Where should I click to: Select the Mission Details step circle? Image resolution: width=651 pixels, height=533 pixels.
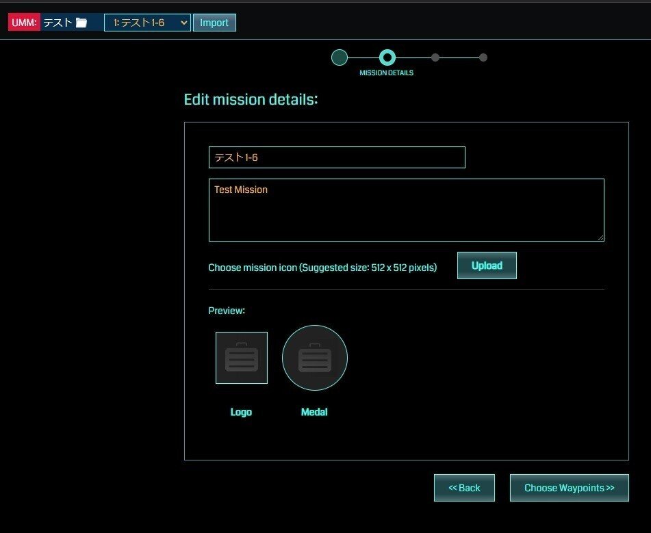point(387,57)
